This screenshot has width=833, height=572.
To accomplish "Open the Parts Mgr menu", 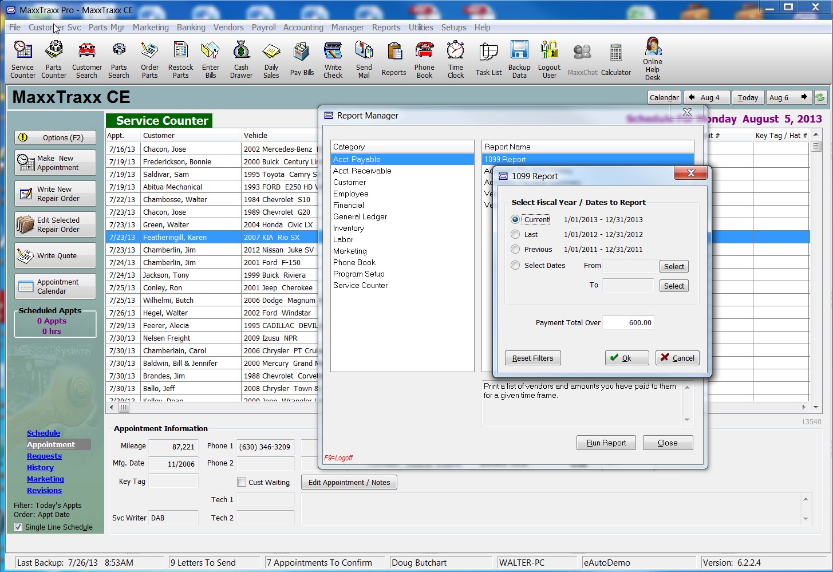I will (x=106, y=27).
